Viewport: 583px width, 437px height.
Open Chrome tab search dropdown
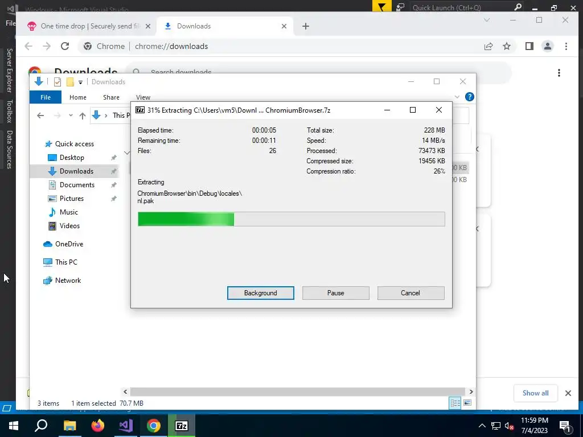[x=487, y=20]
